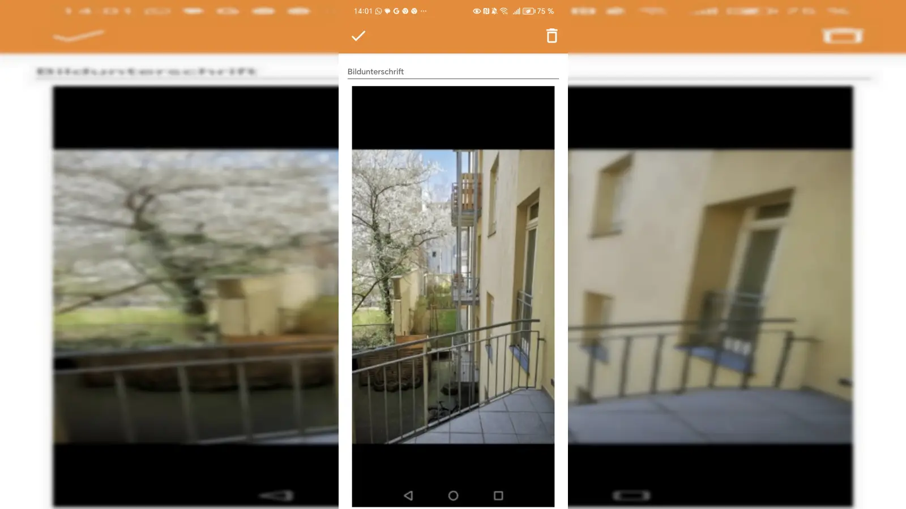This screenshot has width=906, height=509.
Task: Tap the WhatsApp notification icon in status bar
Action: click(x=378, y=11)
